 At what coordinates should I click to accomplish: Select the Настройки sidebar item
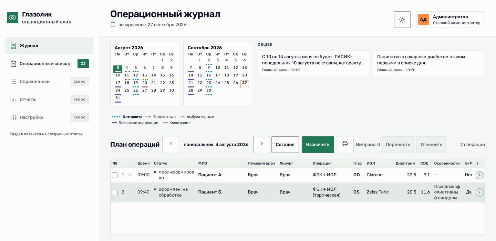(49, 117)
